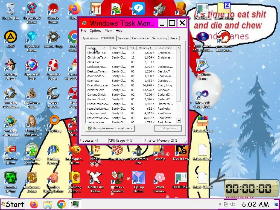Launch AstroPop Deluxe shortcut
This screenshot has width=280, height=210.
tap(11, 154)
